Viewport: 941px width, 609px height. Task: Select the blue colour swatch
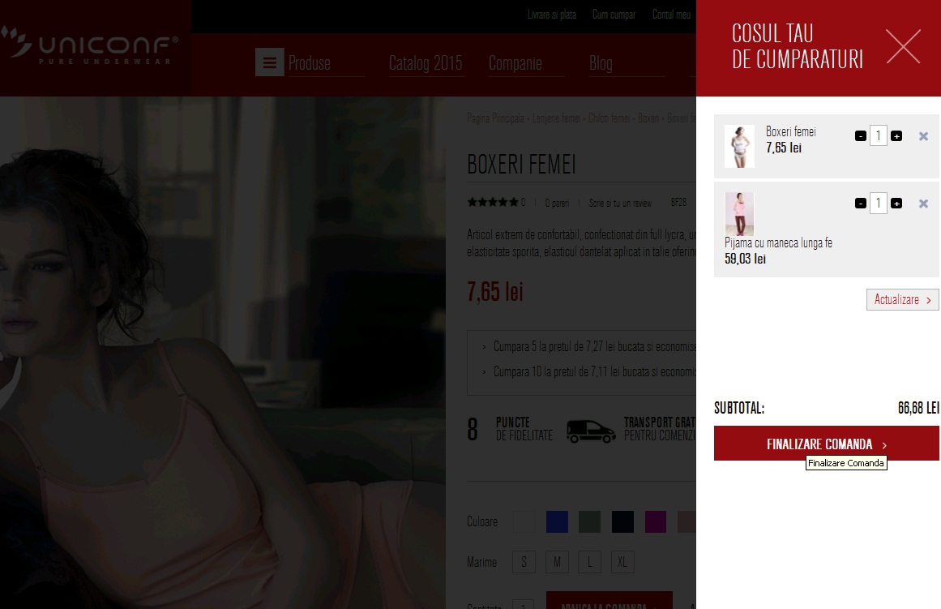pyautogui.click(x=557, y=522)
